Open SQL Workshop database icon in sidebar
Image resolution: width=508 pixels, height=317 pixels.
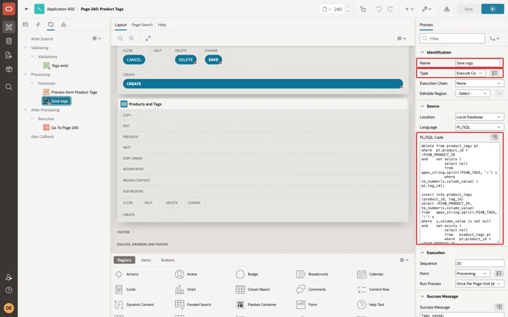click(x=9, y=41)
